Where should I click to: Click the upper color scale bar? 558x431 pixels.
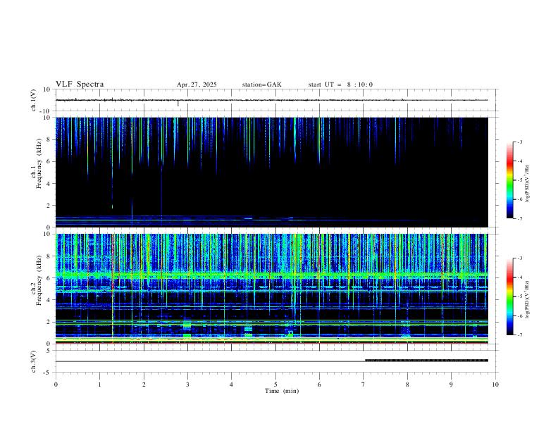point(509,180)
